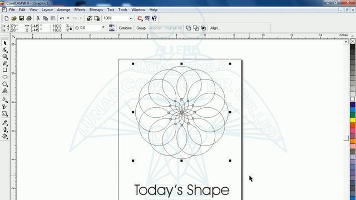
Task: Open the View menu
Action: tap(33, 10)
